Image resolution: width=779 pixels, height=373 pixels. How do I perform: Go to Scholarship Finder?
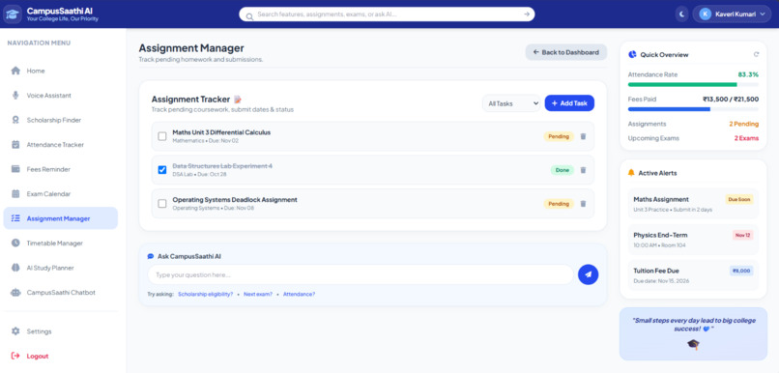61,120
